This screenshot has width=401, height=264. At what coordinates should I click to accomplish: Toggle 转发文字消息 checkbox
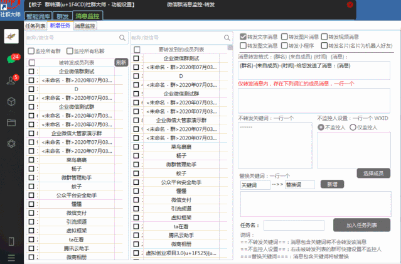pos(243,36)
